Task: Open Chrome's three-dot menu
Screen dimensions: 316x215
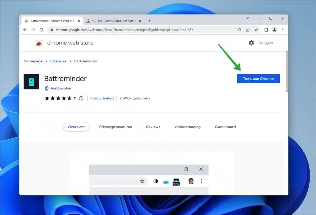Action: coord(283,30)
